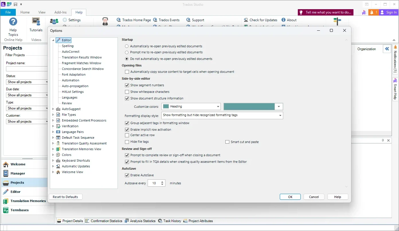Open the Welcome view house icon
The image size is (399, 231).
tap(6, 164)
